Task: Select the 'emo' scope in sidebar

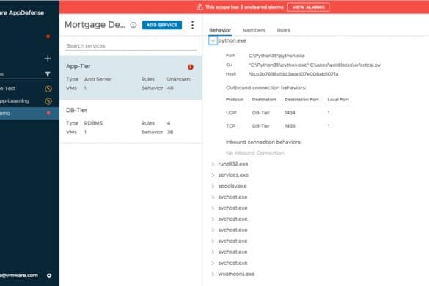Action: point(29,113)
